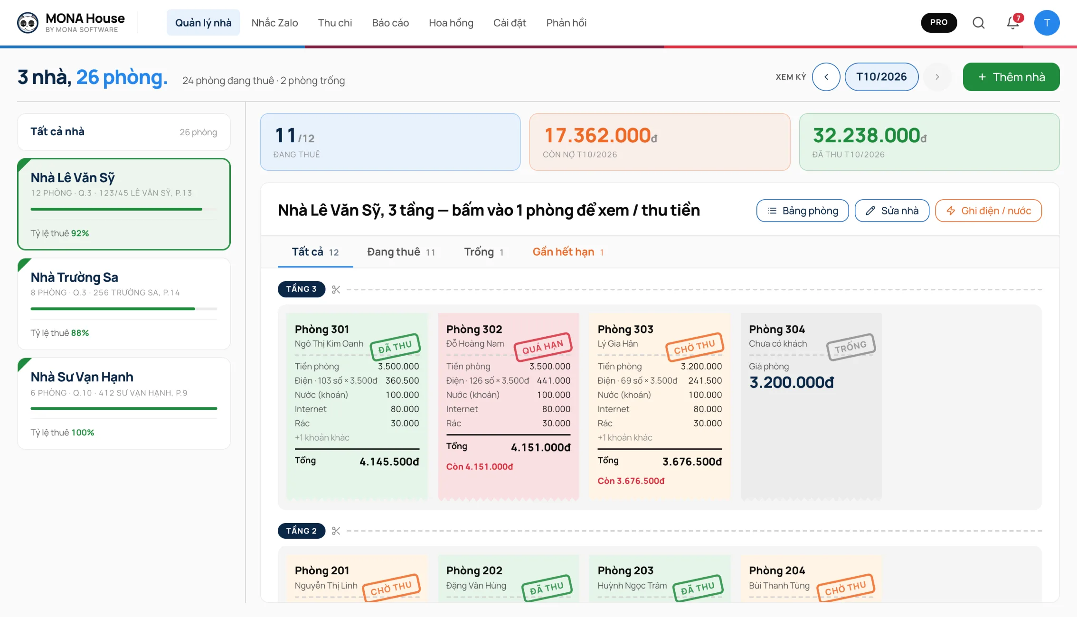
Task: Switch to Gần hết hạn tab
Action: (568, 252)
